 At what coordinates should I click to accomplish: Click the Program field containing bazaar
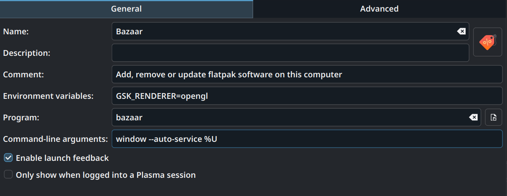tap(296, 117)
